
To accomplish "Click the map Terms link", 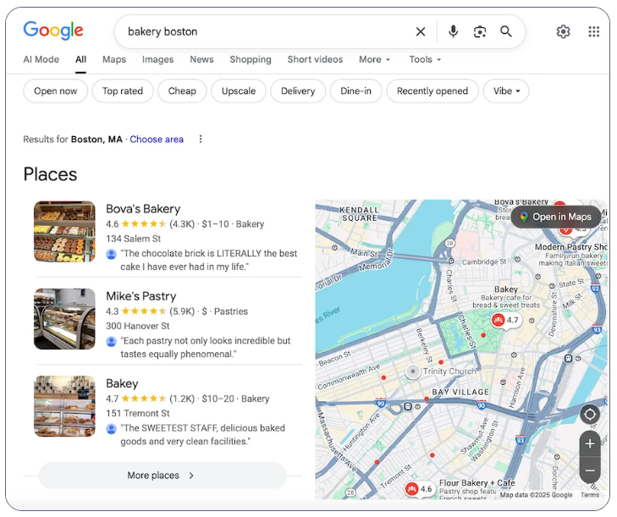I will point(590,495).
